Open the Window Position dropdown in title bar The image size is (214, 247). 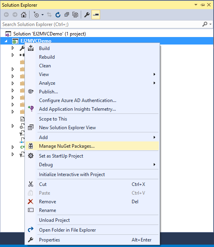[196, 5]
